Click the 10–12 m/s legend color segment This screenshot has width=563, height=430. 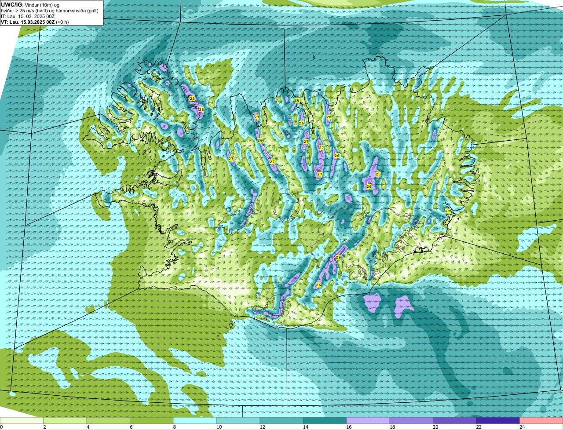pyautogui.click(x=238, y=421)
